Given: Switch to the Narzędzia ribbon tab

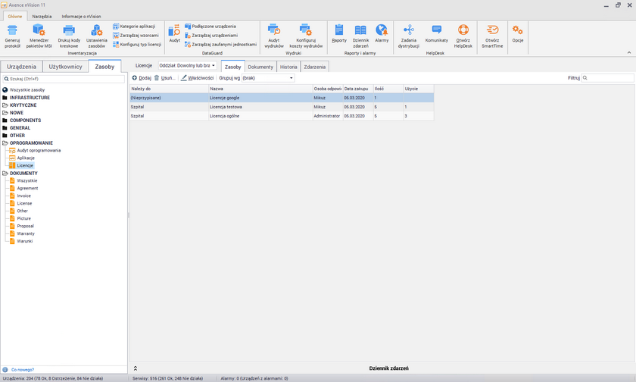Looking at the screenshot, I should [42, 16].
